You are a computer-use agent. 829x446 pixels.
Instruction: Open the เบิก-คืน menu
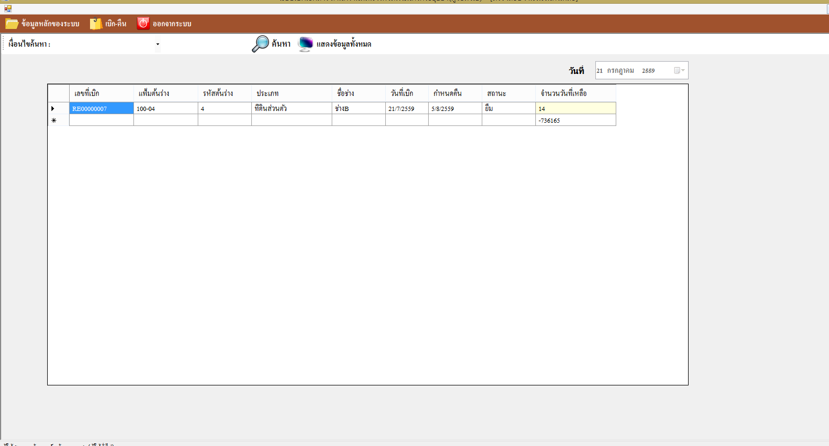pyautogui.click(x=108, y=24)
